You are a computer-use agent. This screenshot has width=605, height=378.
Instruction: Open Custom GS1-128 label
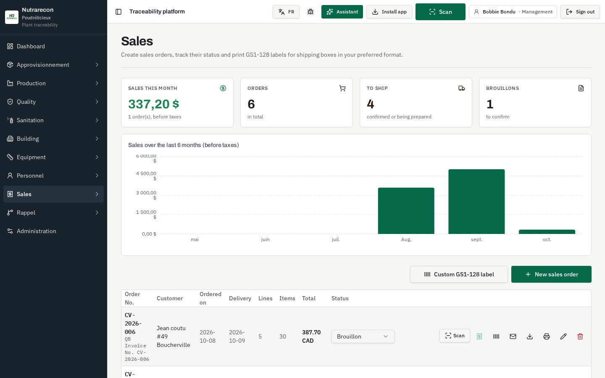pos(459,274)
